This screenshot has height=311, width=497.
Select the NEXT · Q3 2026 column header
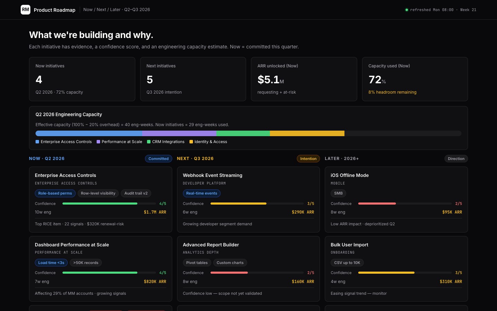[195, 159]
